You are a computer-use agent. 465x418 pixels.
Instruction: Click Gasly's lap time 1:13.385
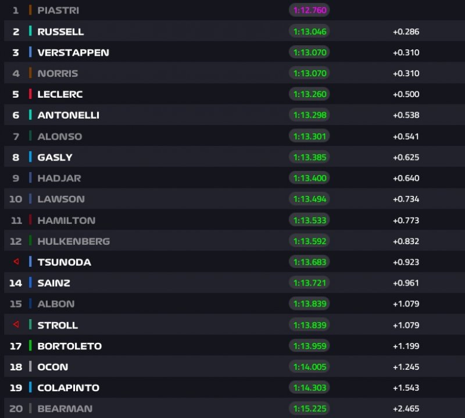pyautogui.click(x=309, y=157)
